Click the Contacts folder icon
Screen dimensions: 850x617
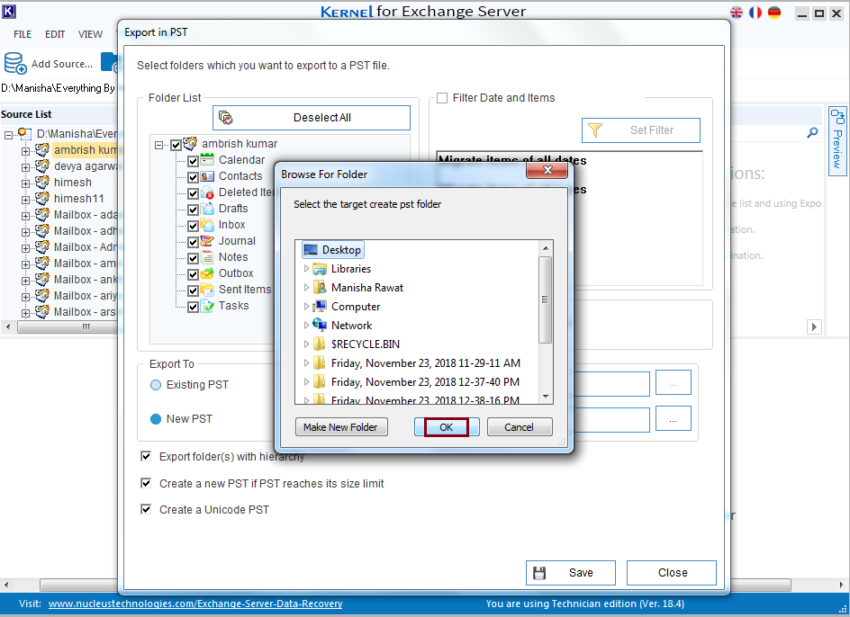207,176
